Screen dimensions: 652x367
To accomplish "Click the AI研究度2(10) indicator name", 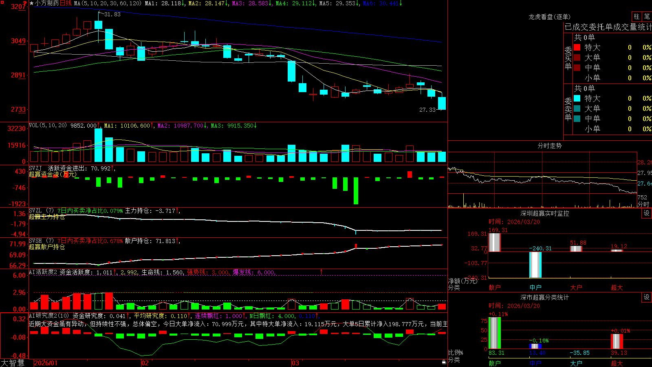I will tap(49, 316).
